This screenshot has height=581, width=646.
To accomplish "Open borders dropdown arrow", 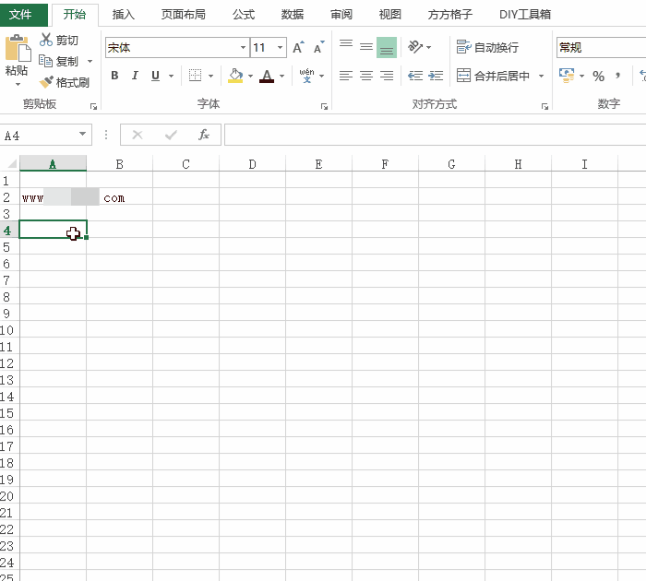I will click(210, 76).
